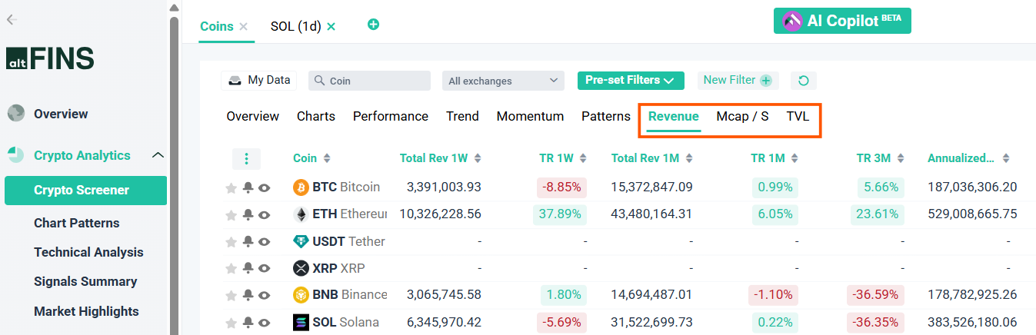Close the SOL (1d) tab
This screenshot has height=335, width=1036.
(x=331, y=26)
